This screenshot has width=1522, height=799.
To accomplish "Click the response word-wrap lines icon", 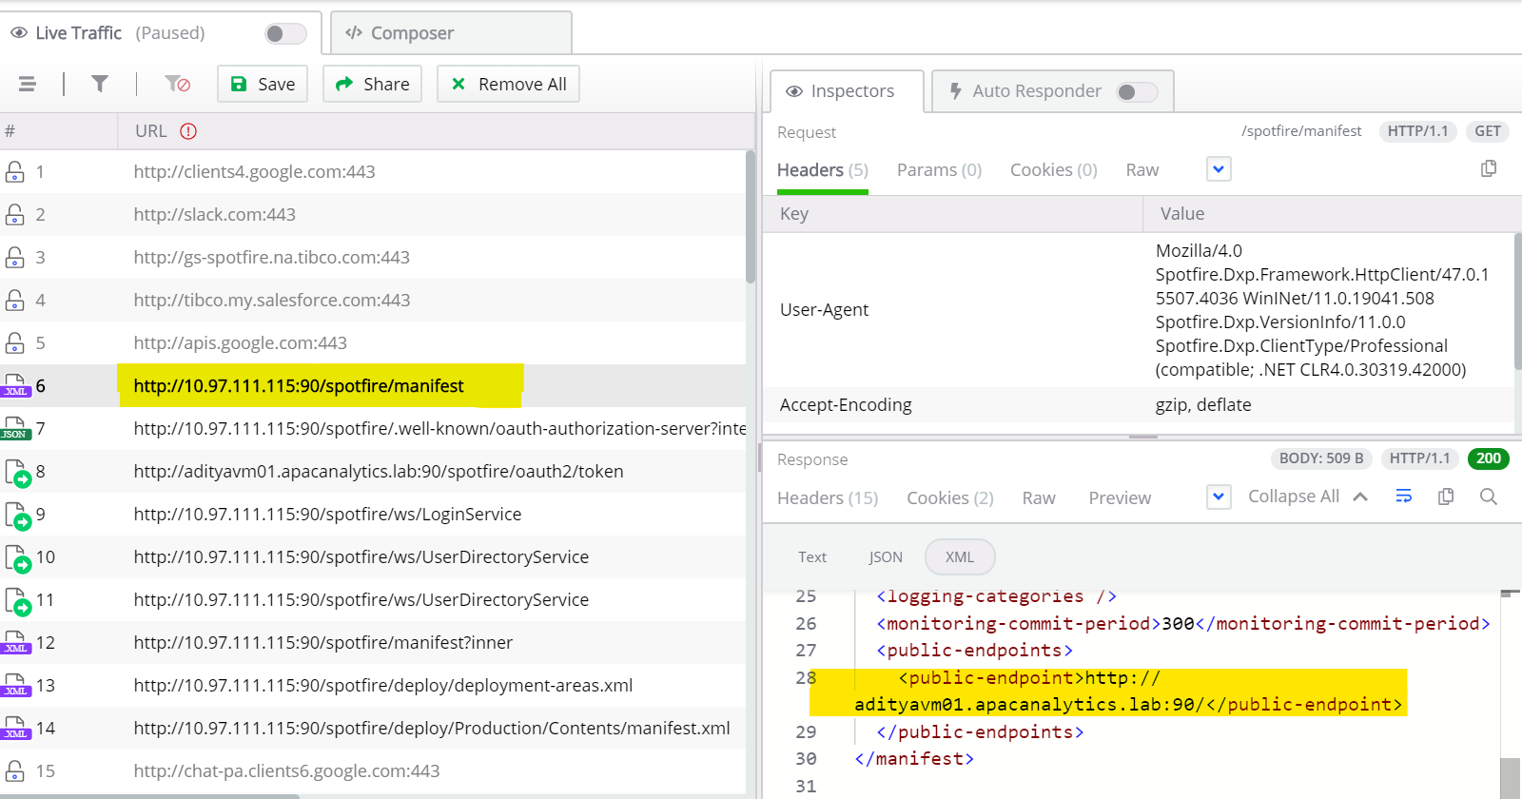I will 1403,497.
